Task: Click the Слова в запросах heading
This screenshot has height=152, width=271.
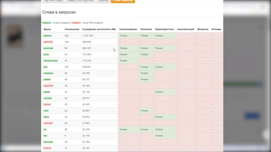Action: click(59, 12)
